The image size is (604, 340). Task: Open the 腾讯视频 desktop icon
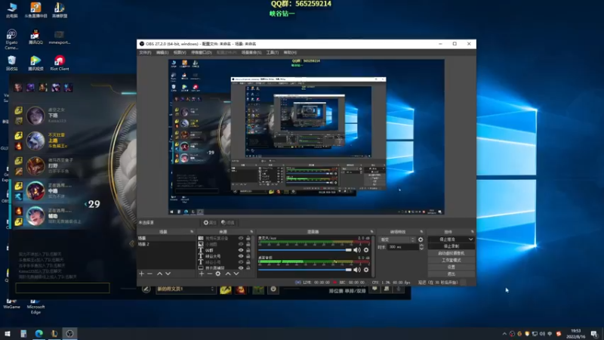click(x=35, y=63)
